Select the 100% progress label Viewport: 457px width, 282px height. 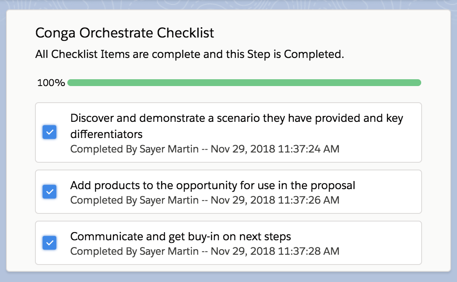(x=51, y=82)
